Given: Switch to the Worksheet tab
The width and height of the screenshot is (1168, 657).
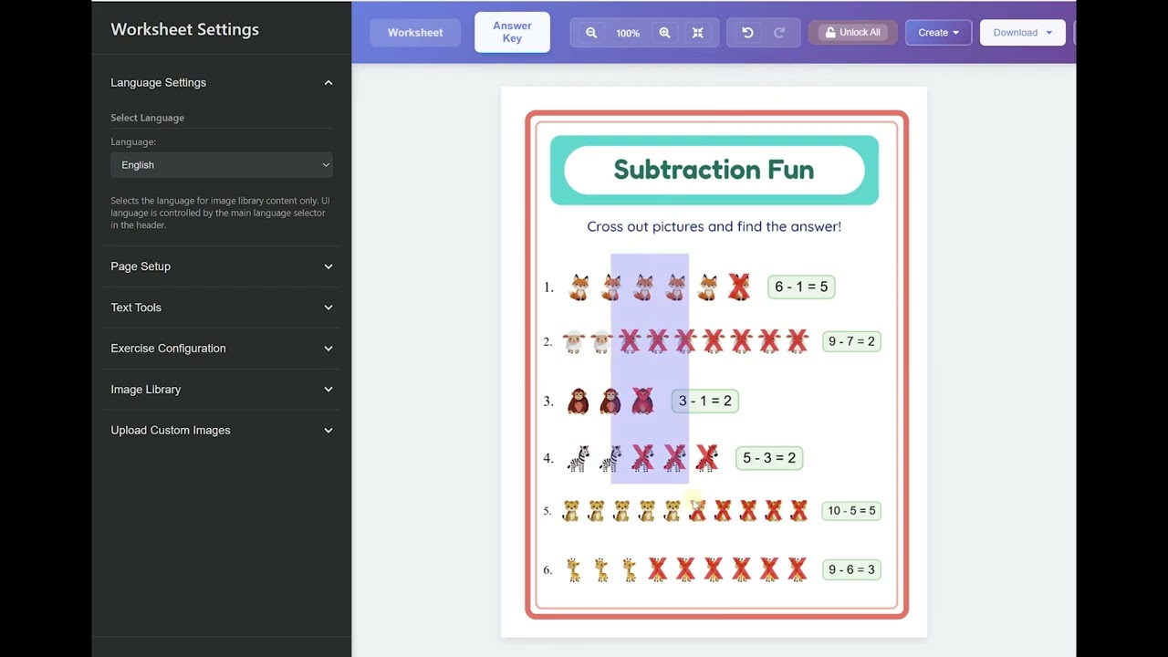Looking at the screenshot, I should click(415, 33).
